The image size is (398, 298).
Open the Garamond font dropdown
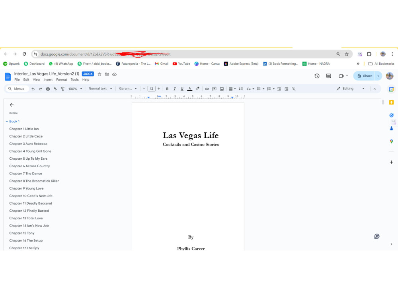(x=128, y=89)
